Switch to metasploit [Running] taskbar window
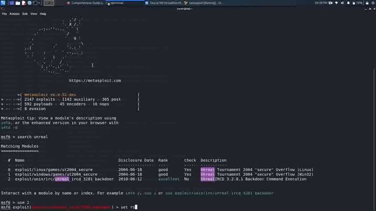The height and width of the screenshot is (211, 376). coord(203,3)
